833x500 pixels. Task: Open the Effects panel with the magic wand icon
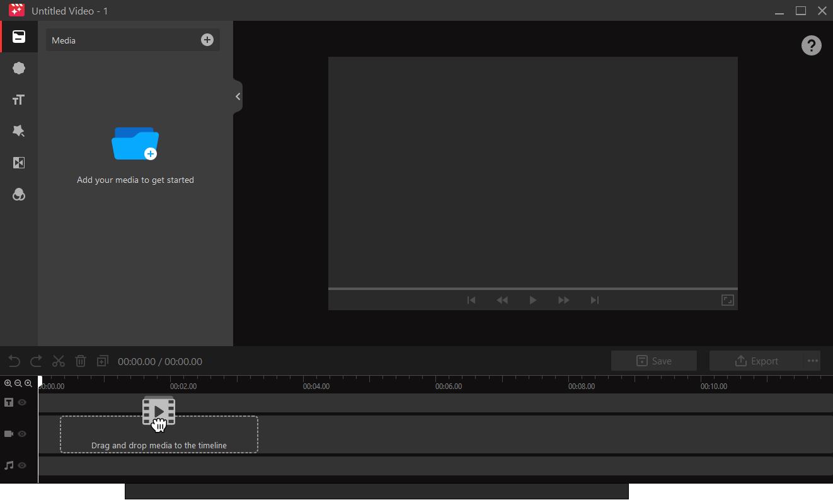tap(19, 131)
